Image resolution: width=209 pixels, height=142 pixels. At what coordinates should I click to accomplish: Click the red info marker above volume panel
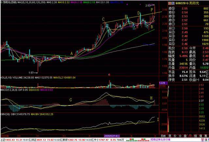coord(109,74)
